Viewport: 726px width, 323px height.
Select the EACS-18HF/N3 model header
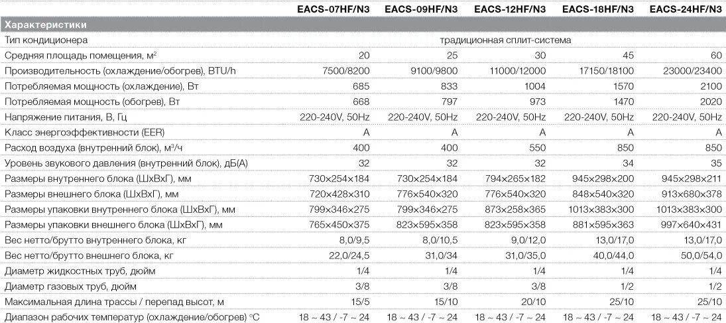coord(598,9)
